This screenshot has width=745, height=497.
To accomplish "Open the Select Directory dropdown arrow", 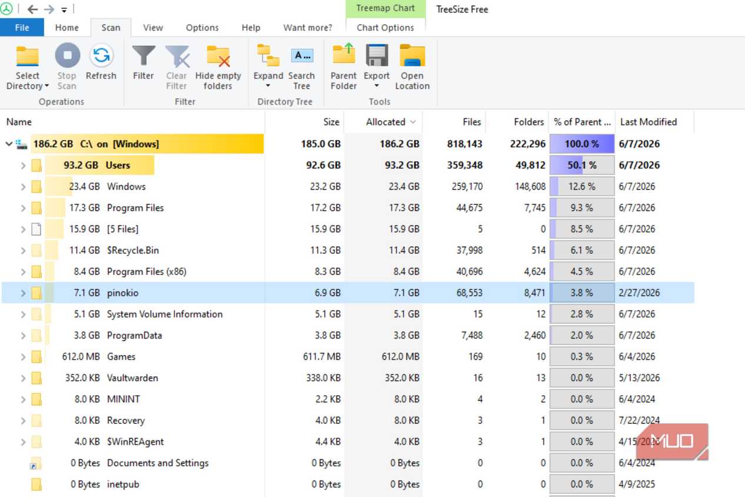I will [x=46, y=87].
